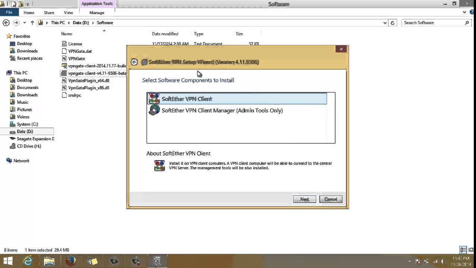Sort files by the Type column
476x268 pixels.
point(199,34)
